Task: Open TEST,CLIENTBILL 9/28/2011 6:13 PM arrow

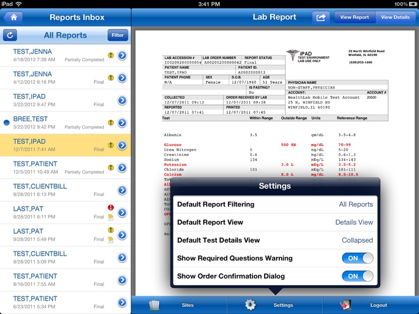Action: [122, 190]
